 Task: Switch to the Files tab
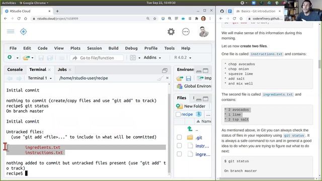tap(182, 98)
